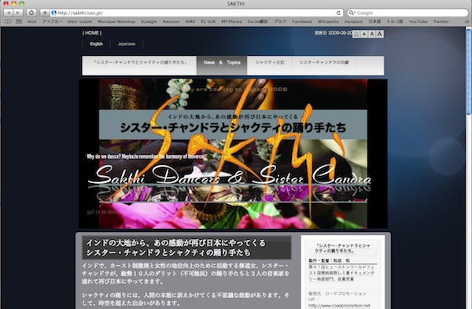Reload the page with the refresh icon
The width and height of the screenshot is (472, 309).
[x=338, y=13]
